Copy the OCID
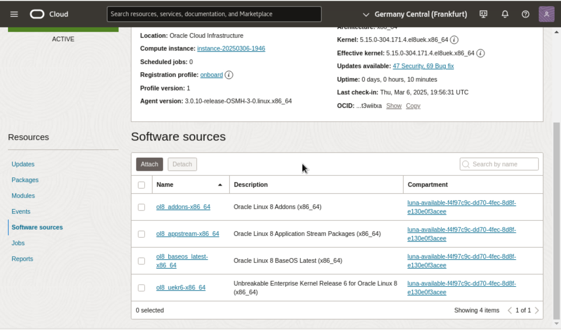This screenshot has width=561, height=330. pyautogui.click(x=413, y=106)
